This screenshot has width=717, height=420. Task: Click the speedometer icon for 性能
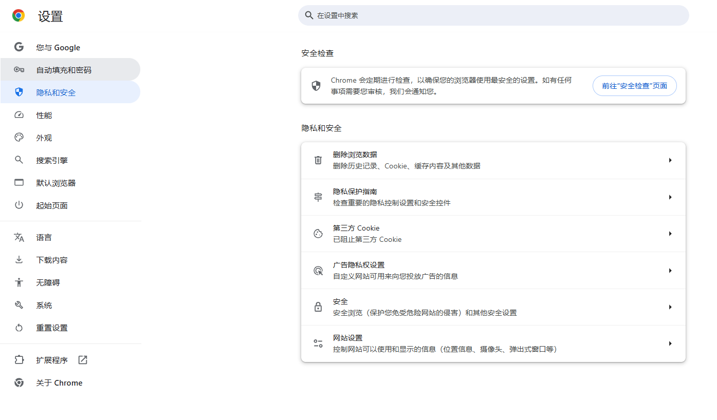click(x=19, y=115)
